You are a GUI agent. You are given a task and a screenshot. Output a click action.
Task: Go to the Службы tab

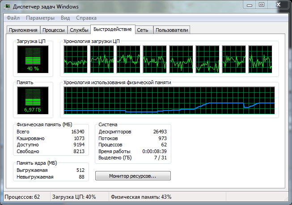point(78,30)
